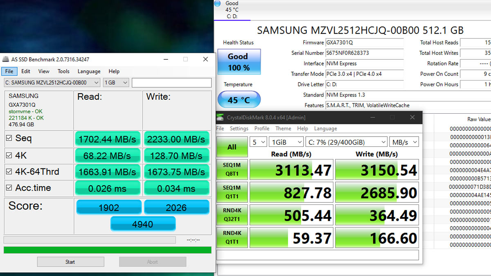Click the Standard field NVM Express 1.3

tap(408, 95)
